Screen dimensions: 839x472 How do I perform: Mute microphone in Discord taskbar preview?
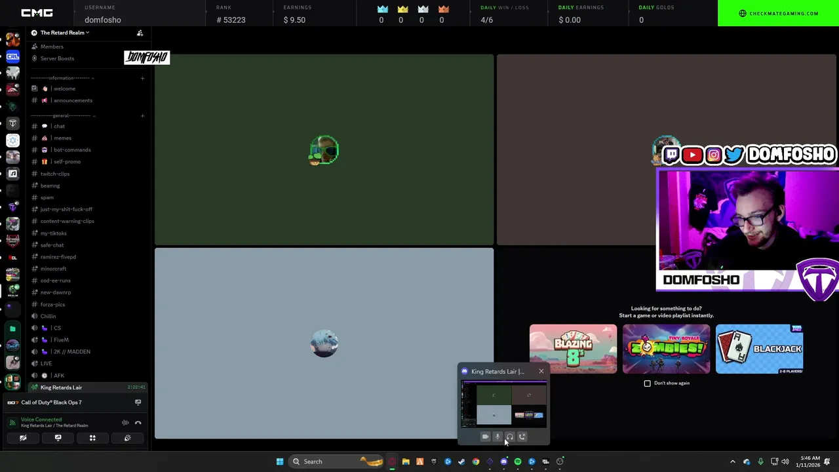[498, 437]
